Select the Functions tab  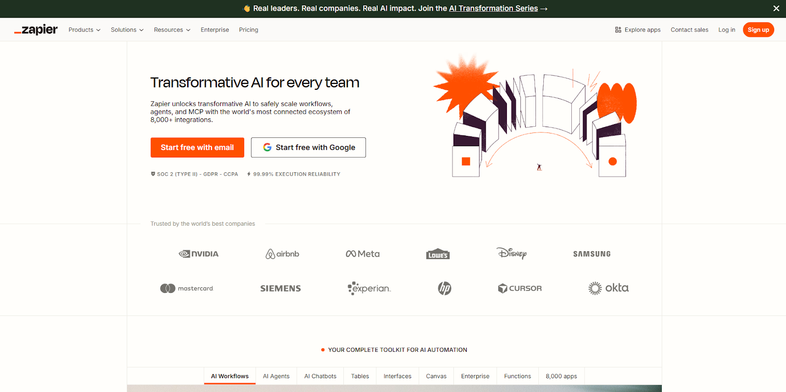coord(517,376)
